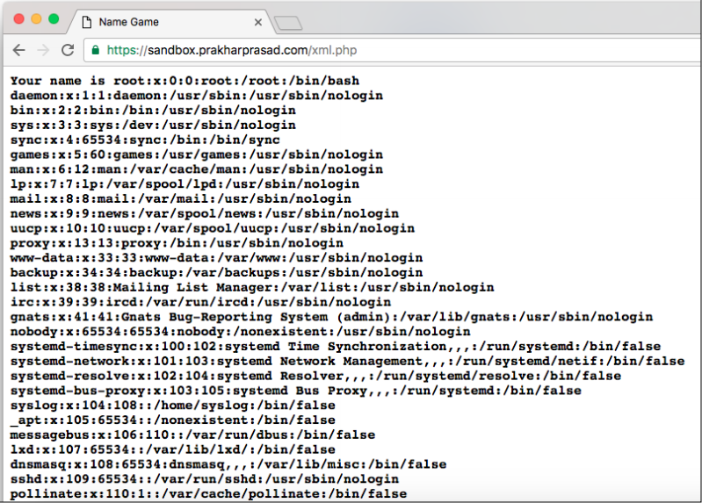The width and height of the screenshot is (702, 503).
Task: Click the 'irc:x:39:39:ircd' line
Action: (x=200, y=303)
